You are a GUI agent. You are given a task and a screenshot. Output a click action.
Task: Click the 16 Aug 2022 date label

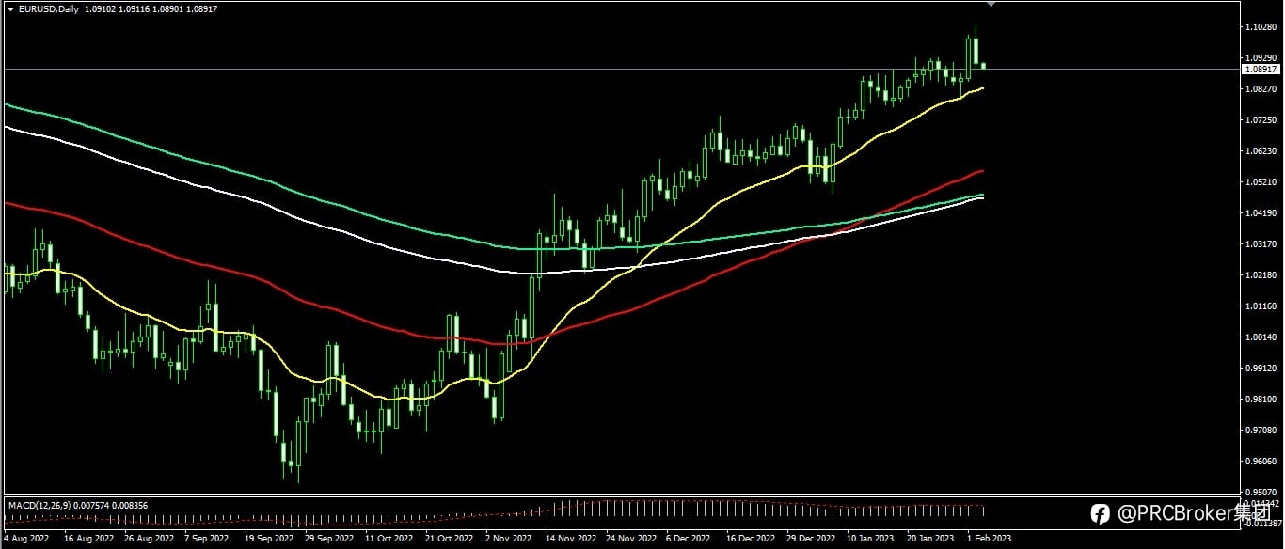point(88,539)
